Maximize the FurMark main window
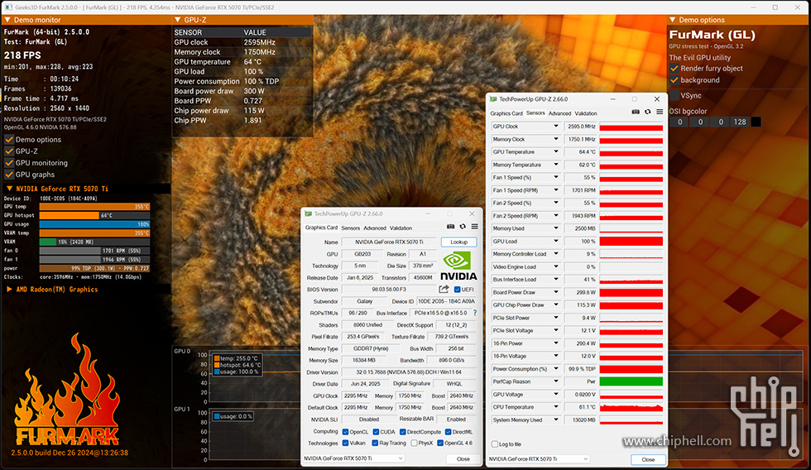Viewport: 811px width, 470px height. coord(775,7)
